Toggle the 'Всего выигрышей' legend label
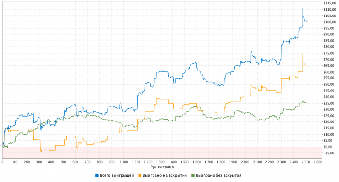Viewport: 339px width, 182px height. click(x=117, y=175)
